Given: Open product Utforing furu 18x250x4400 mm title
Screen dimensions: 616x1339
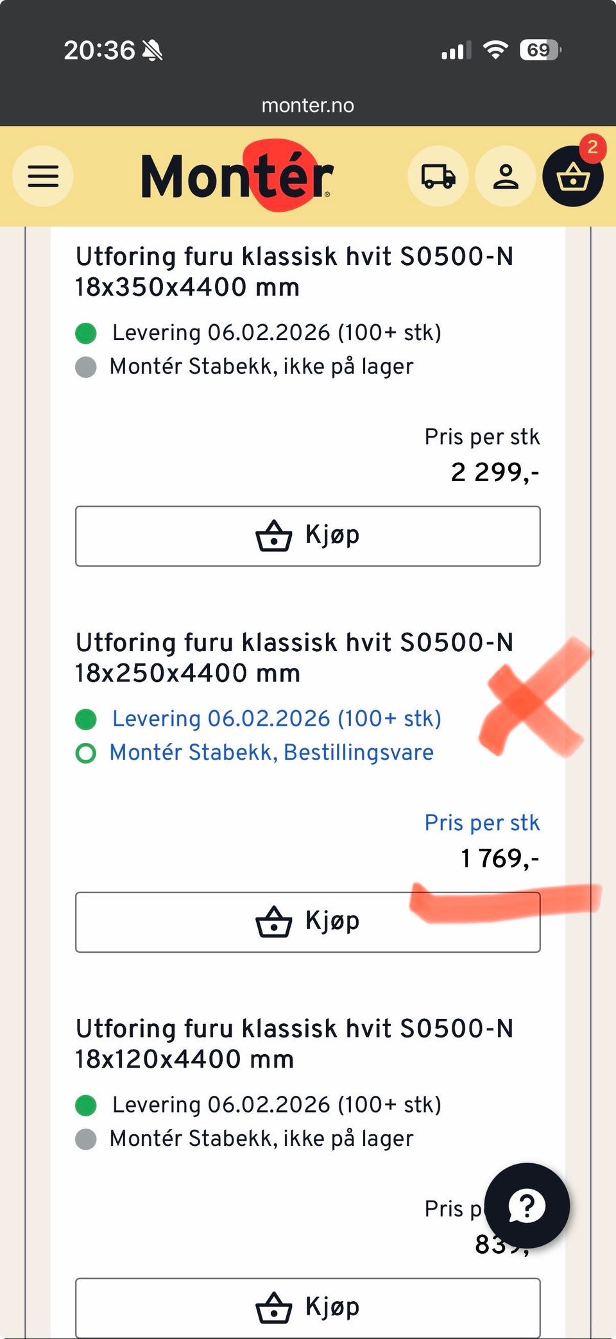Looking at the screenshot, I should tap(295, 658).
